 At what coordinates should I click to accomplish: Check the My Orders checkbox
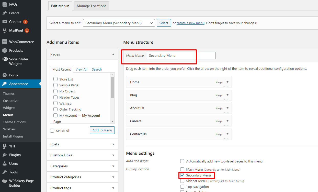55,91
